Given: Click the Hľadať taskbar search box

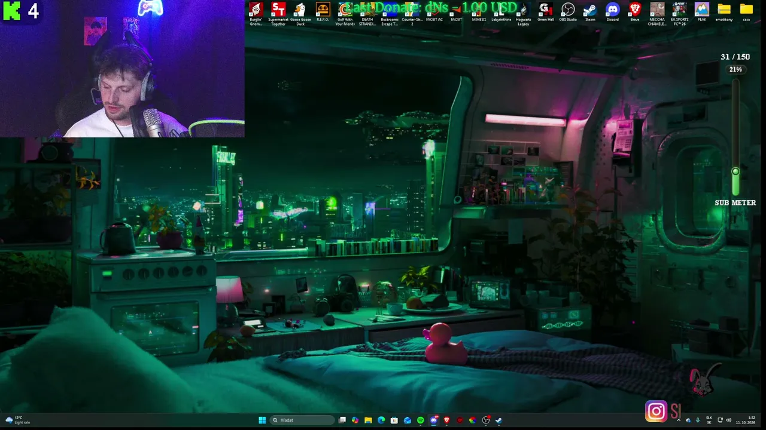Looking at the screenshot, I should click(x=302, y=420).
